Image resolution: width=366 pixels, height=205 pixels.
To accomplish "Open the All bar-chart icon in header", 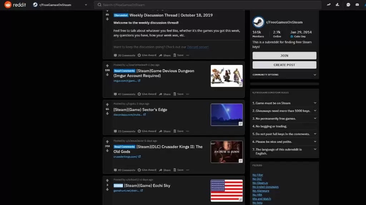I will [337, 5].
